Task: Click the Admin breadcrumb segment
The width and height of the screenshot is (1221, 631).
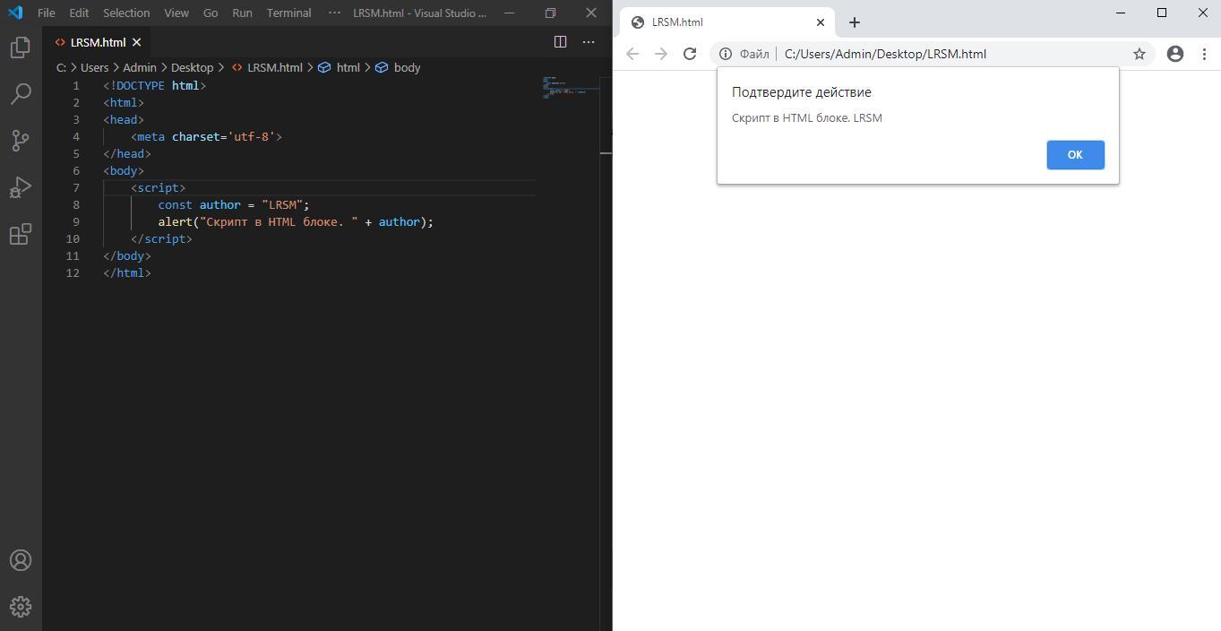Action: (140, 67)
